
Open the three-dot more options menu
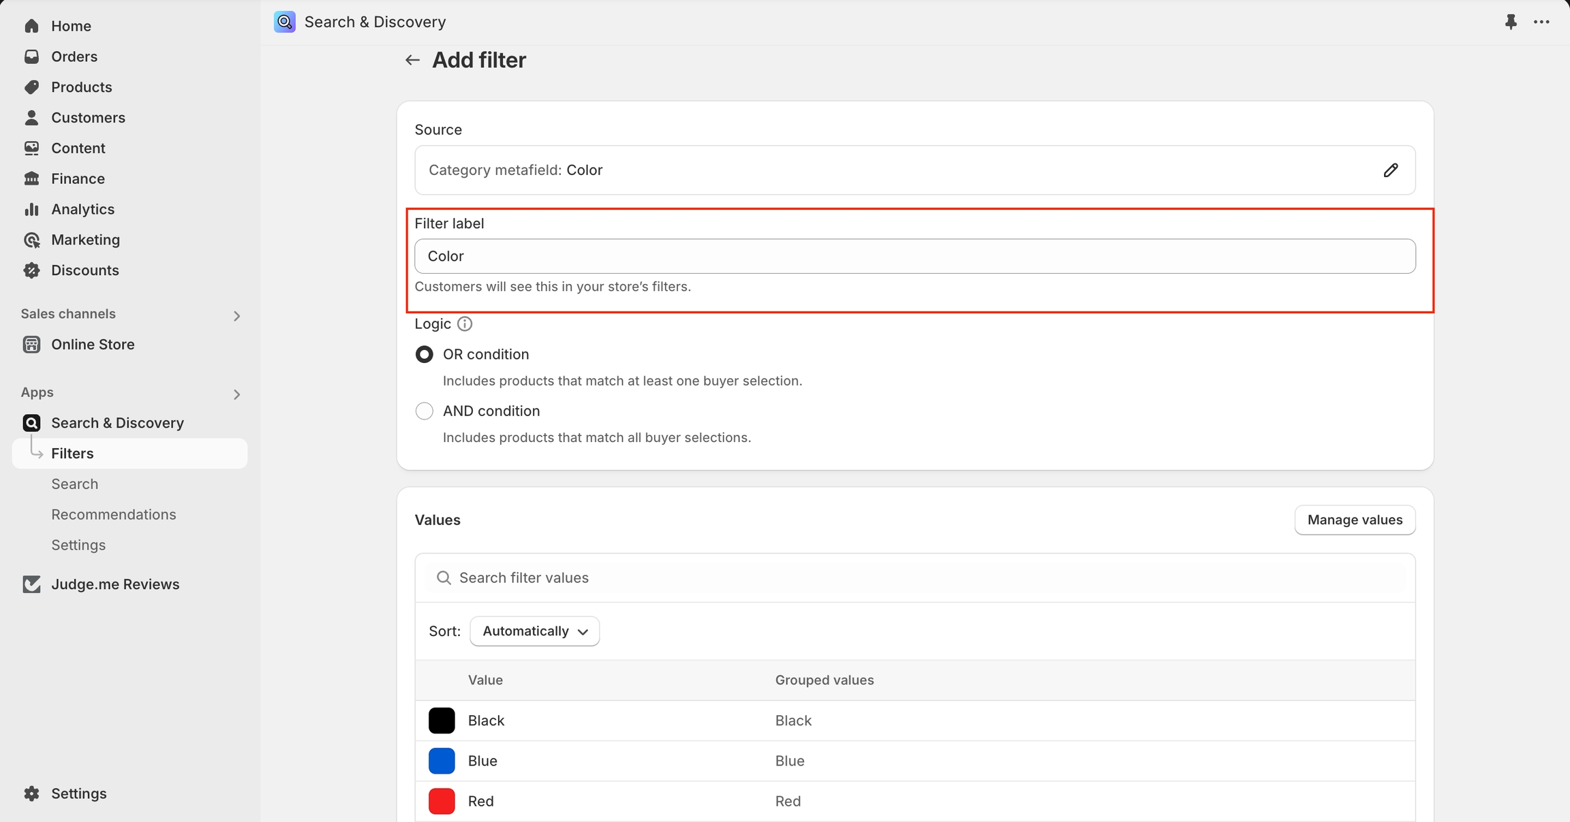(1541, 22)
